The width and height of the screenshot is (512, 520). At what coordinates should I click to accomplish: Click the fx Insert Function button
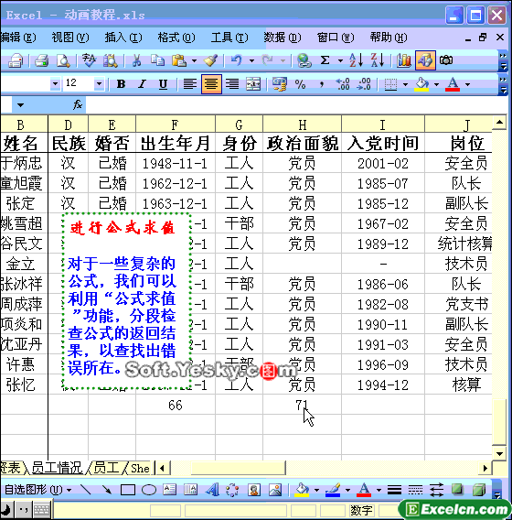[78, 104]
